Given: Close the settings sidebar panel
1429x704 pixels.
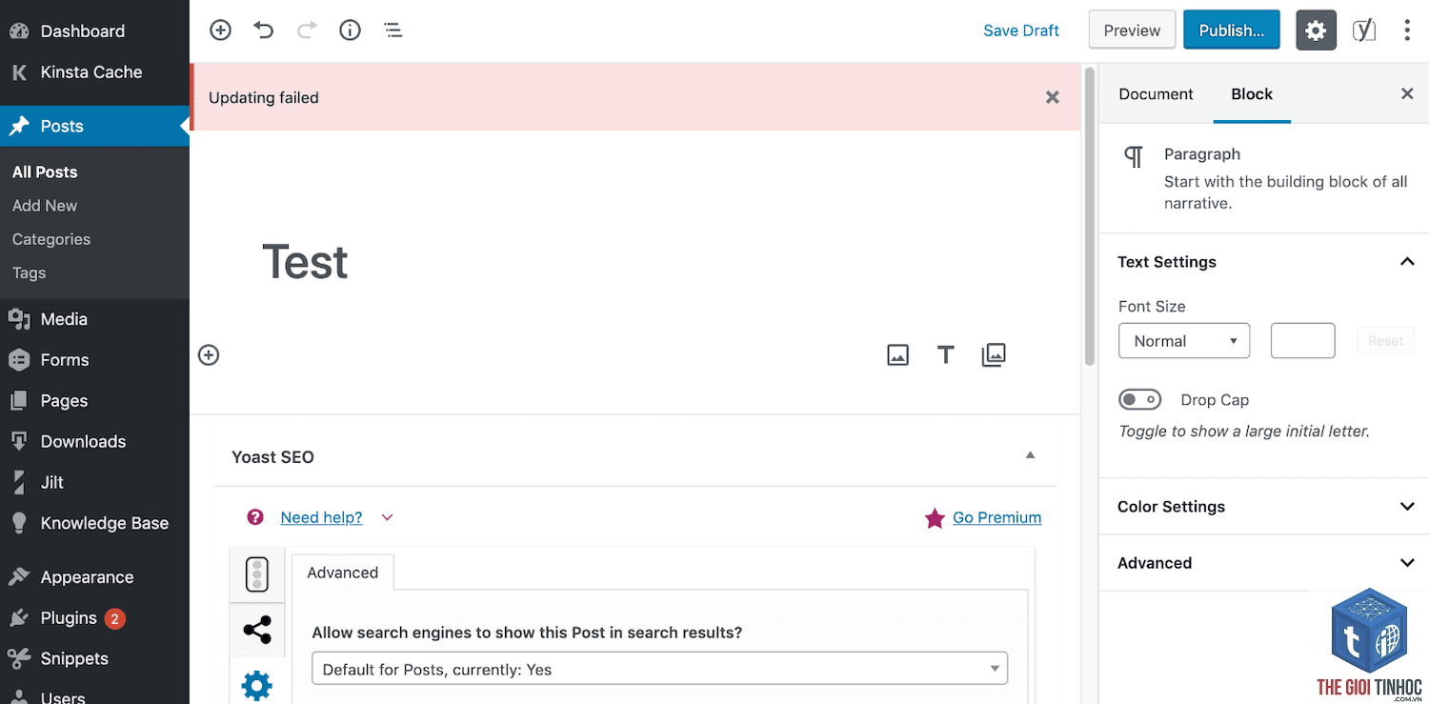Looking at the screenshot, I should 1407,93.
